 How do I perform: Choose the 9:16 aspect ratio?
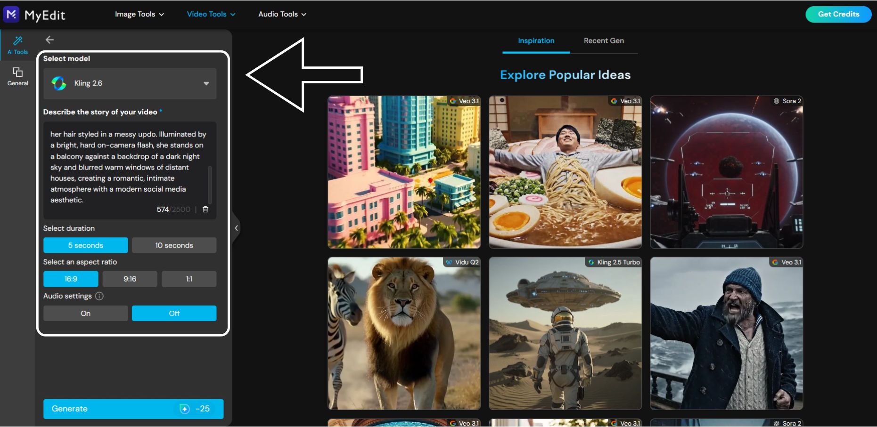pos(130,279)
